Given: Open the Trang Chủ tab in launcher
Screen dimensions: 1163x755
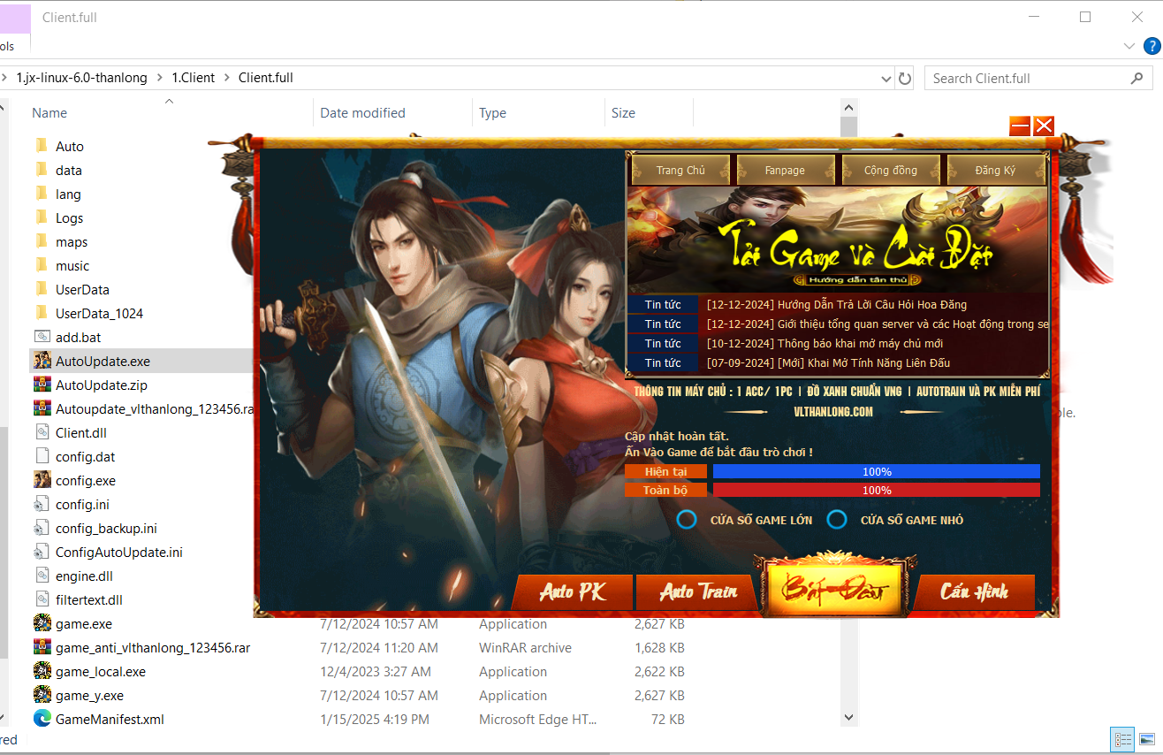Looking at the screenshot, I should tap(680, 170).
